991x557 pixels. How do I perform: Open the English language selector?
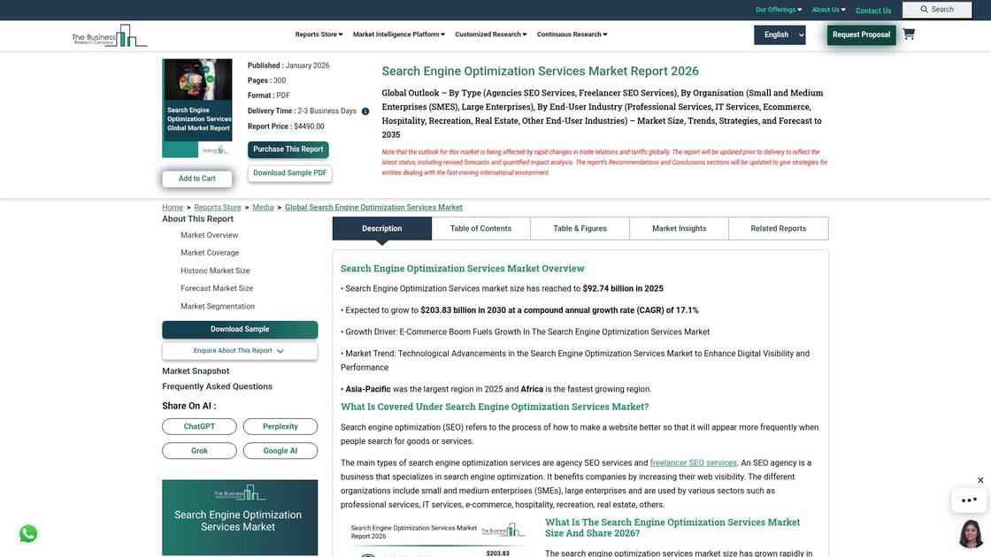coord(780,34)
